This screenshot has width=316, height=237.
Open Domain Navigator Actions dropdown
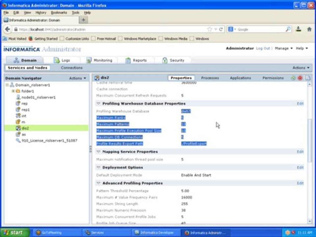tap(78, 78)
